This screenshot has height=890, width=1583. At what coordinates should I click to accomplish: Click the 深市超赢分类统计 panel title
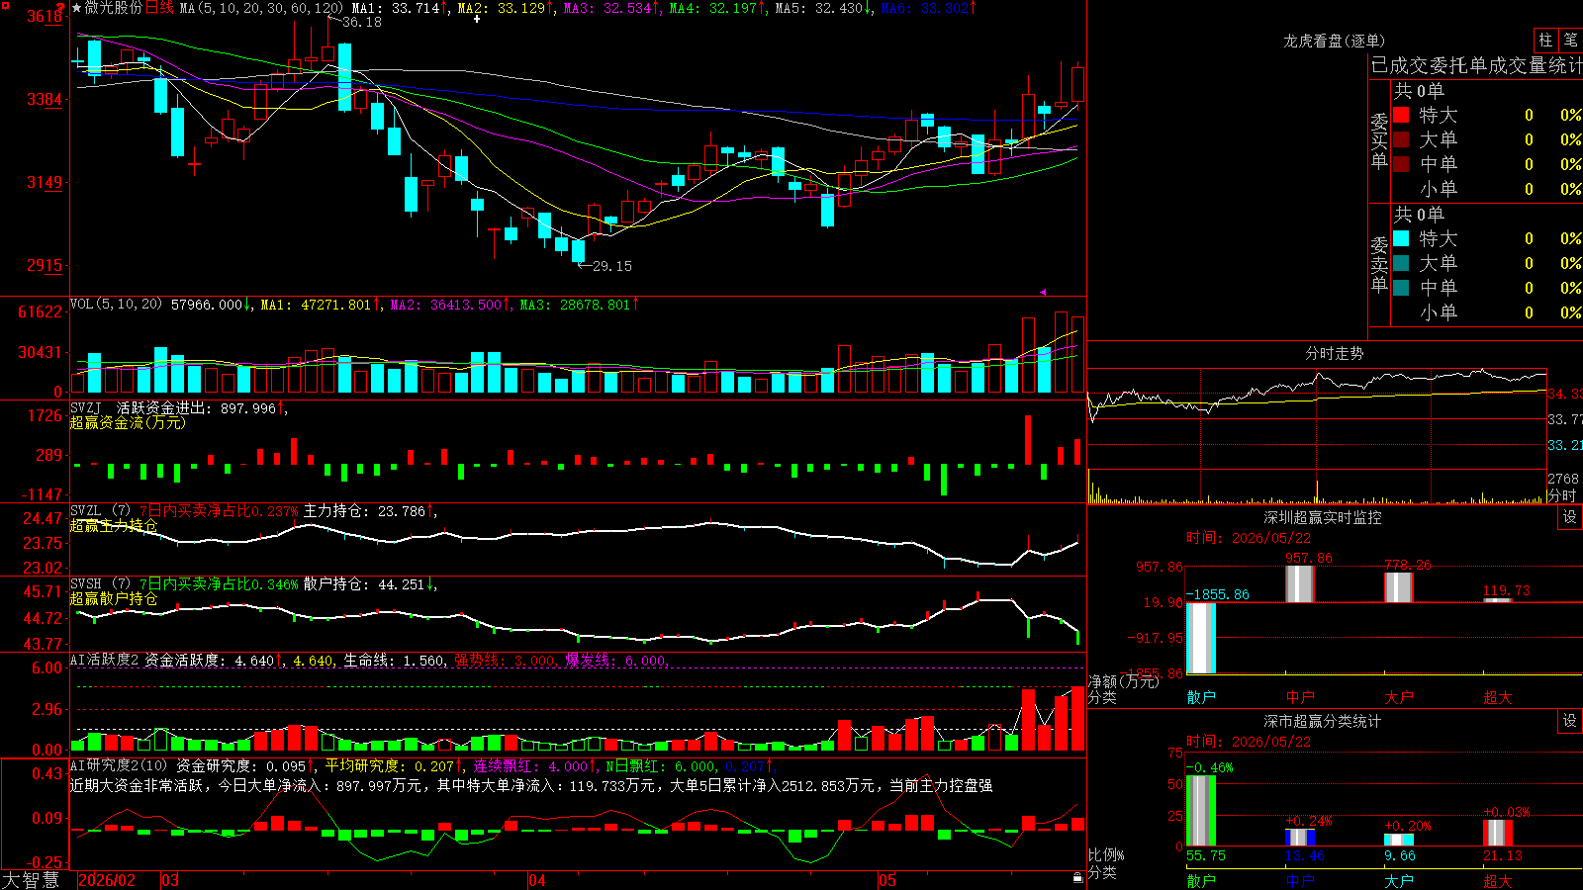(x=1323, y=721)
